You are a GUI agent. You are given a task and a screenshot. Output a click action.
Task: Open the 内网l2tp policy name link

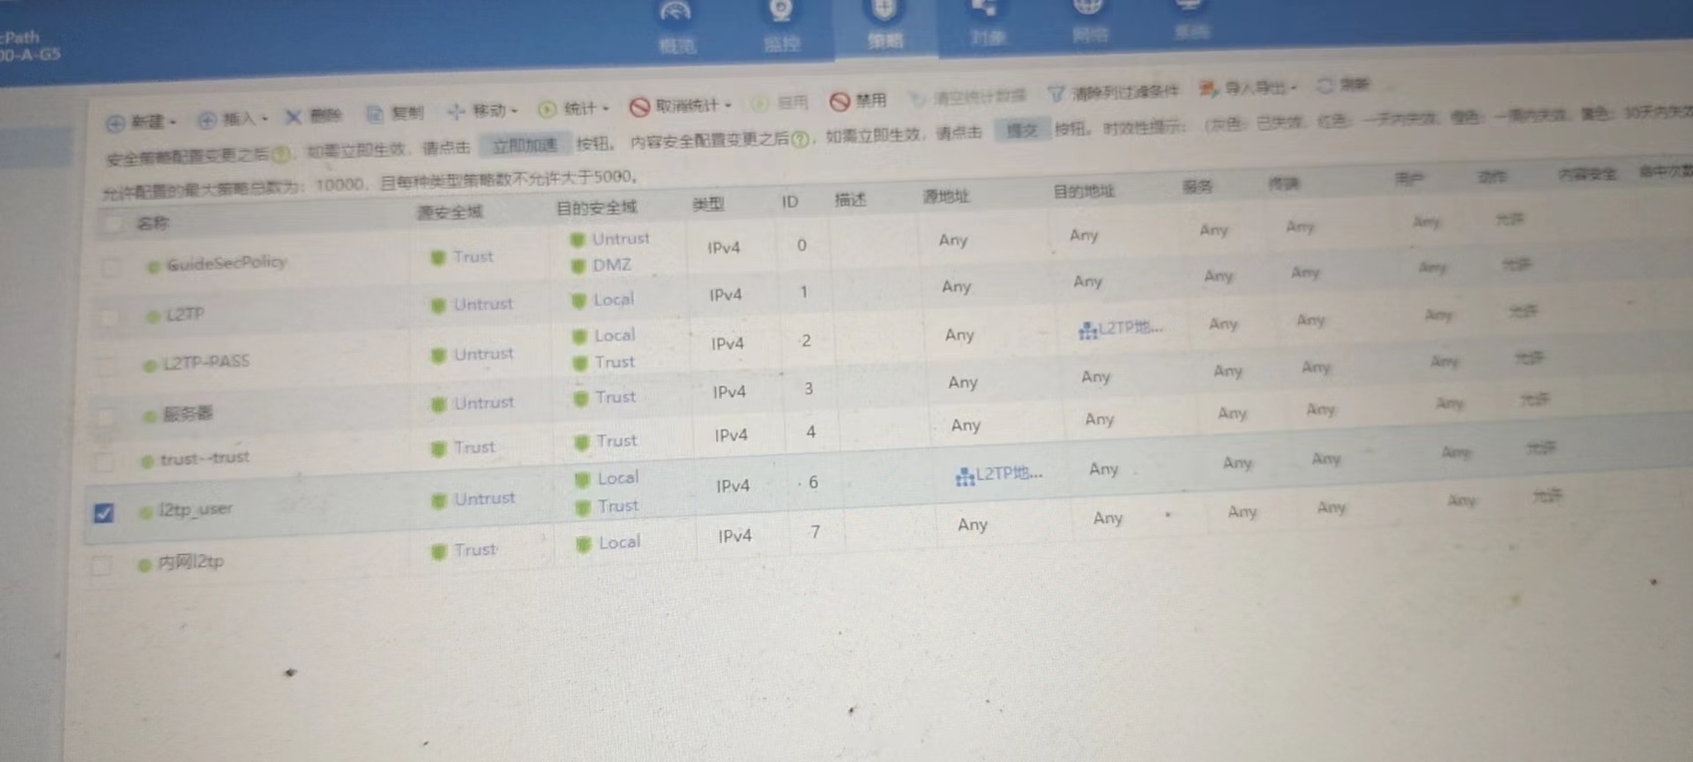pos(190,563)
